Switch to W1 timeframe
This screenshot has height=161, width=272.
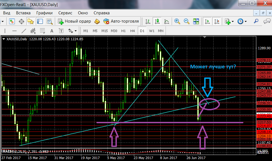pyautogui.click(x=152, y=31)
